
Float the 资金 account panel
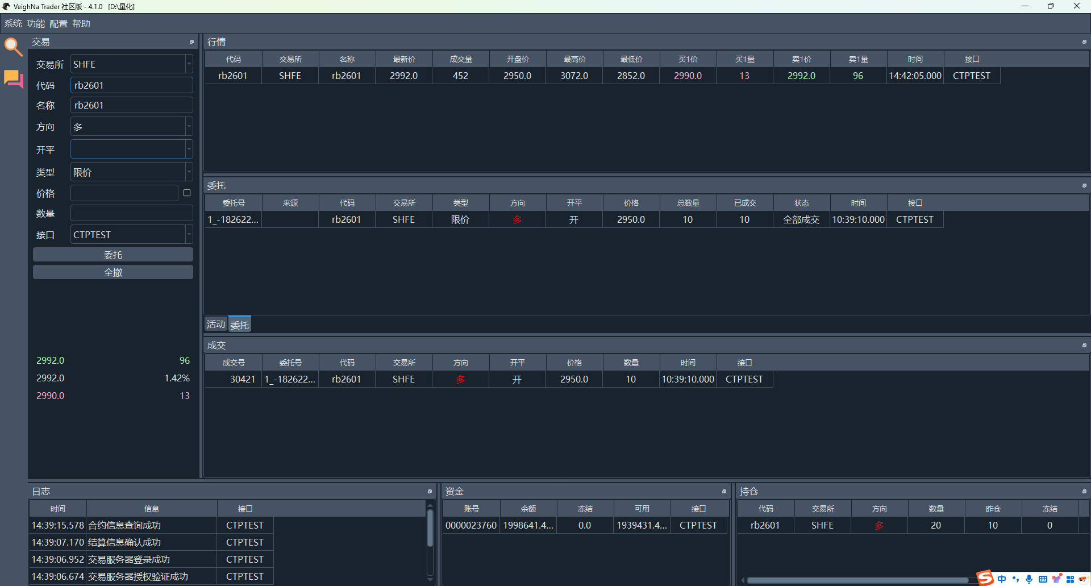[724, 492]
